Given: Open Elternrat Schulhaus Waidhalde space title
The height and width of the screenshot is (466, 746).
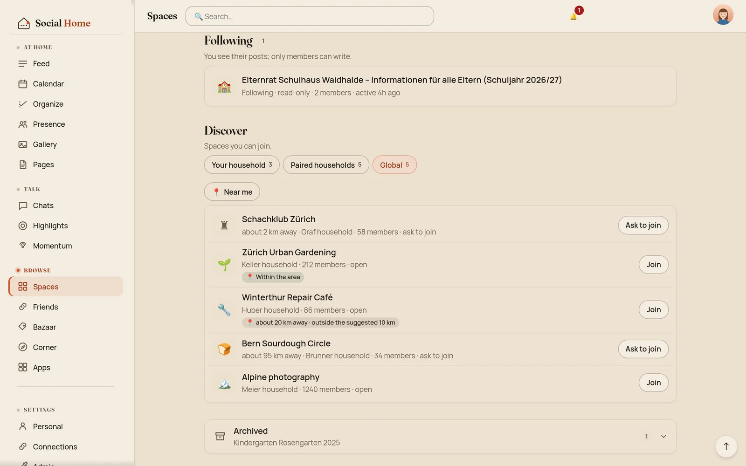Looking at the screenshot, I should [x=401, y=80].
